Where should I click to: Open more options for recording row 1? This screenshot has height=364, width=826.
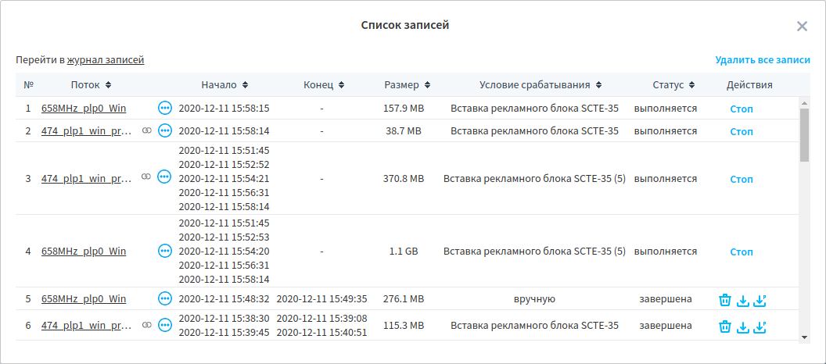point(164,108)
